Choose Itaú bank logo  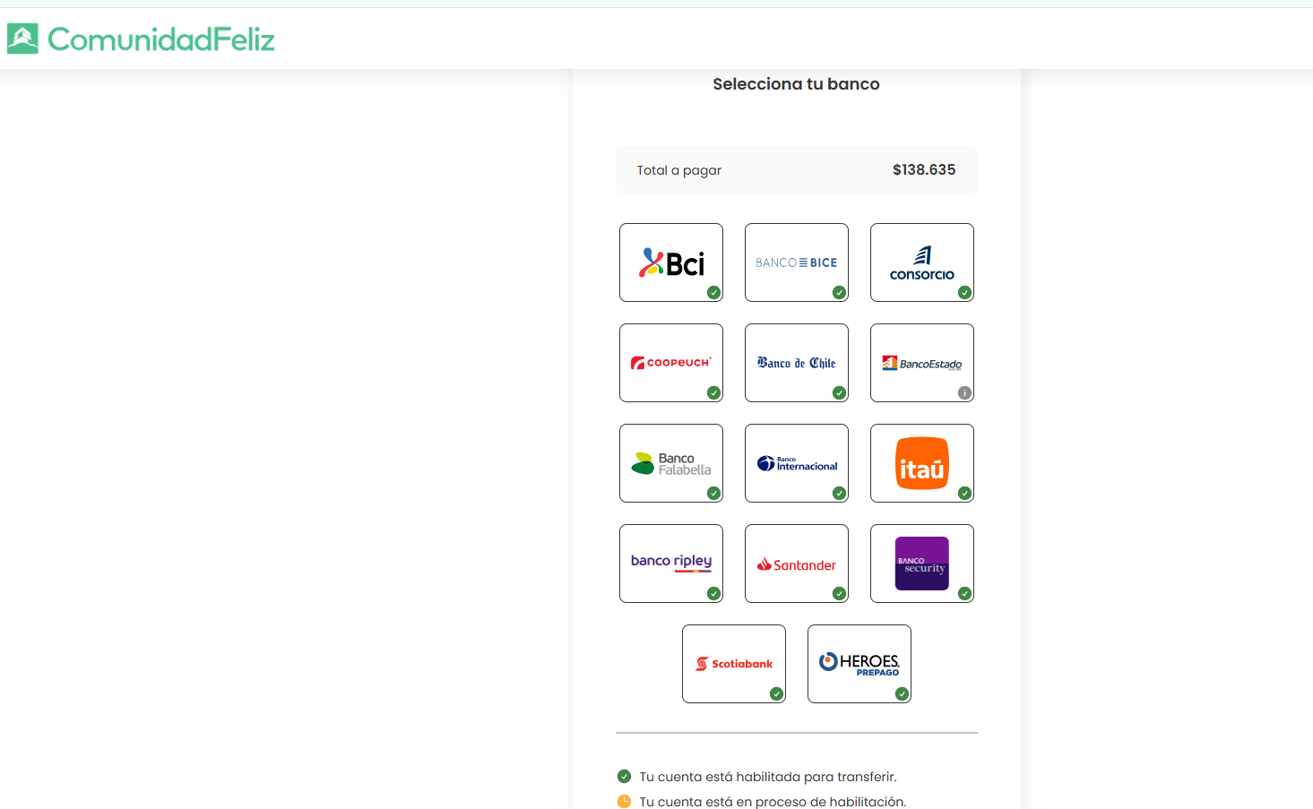click(x=921, y=463)
